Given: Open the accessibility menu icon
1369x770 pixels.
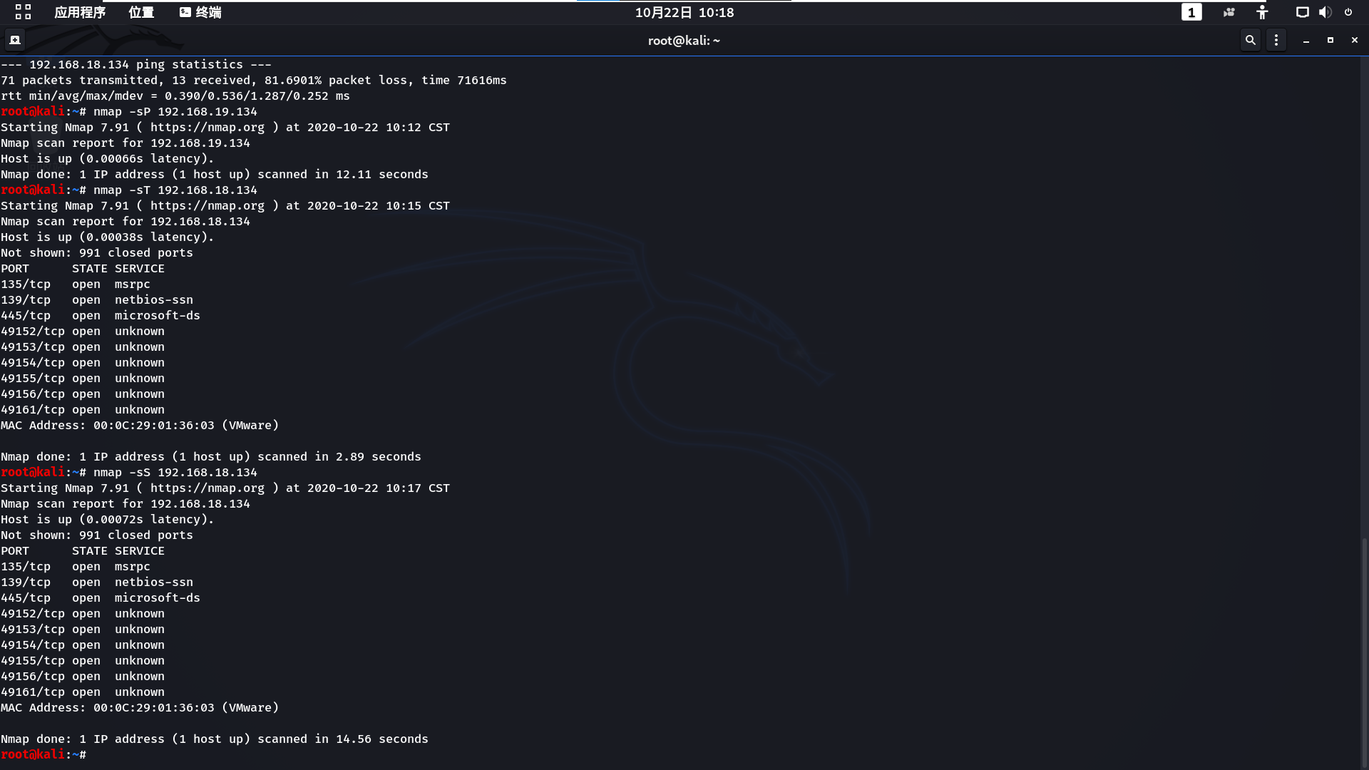Looking at the screenshot, I should [x=1262, y=12].
